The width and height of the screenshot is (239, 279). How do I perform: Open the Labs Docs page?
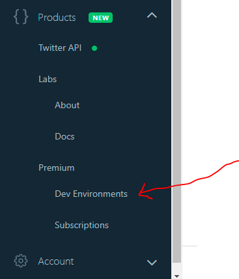tap(64, 136)
